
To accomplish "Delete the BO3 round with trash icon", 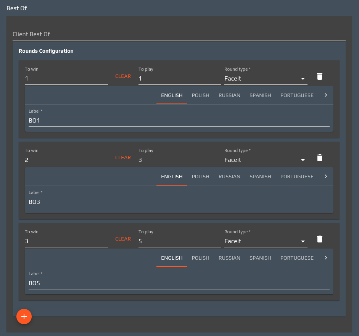I will (x=320, y=158).
